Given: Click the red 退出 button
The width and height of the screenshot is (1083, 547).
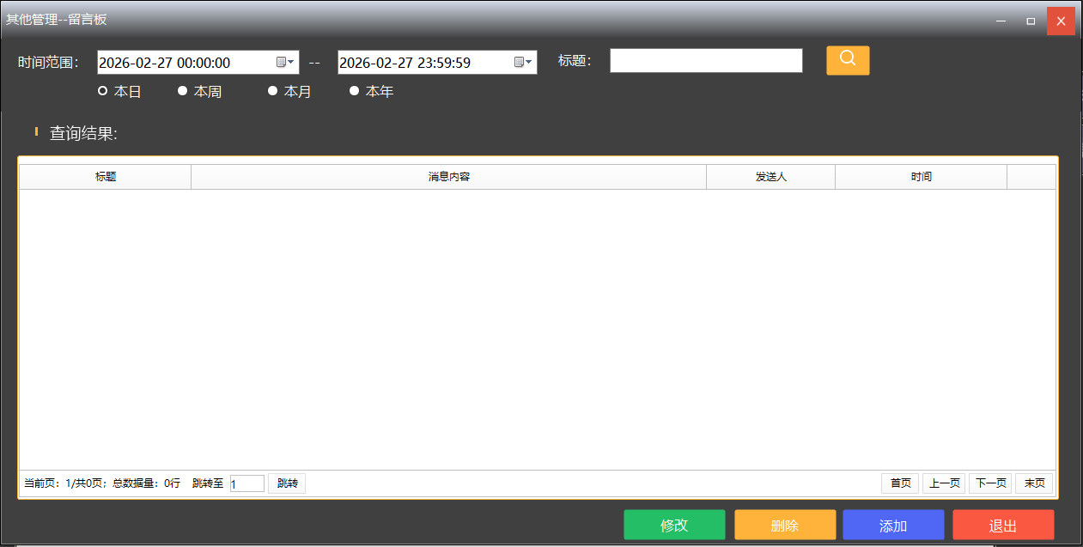Looking at the screenshot, I should click(1003, 526).
